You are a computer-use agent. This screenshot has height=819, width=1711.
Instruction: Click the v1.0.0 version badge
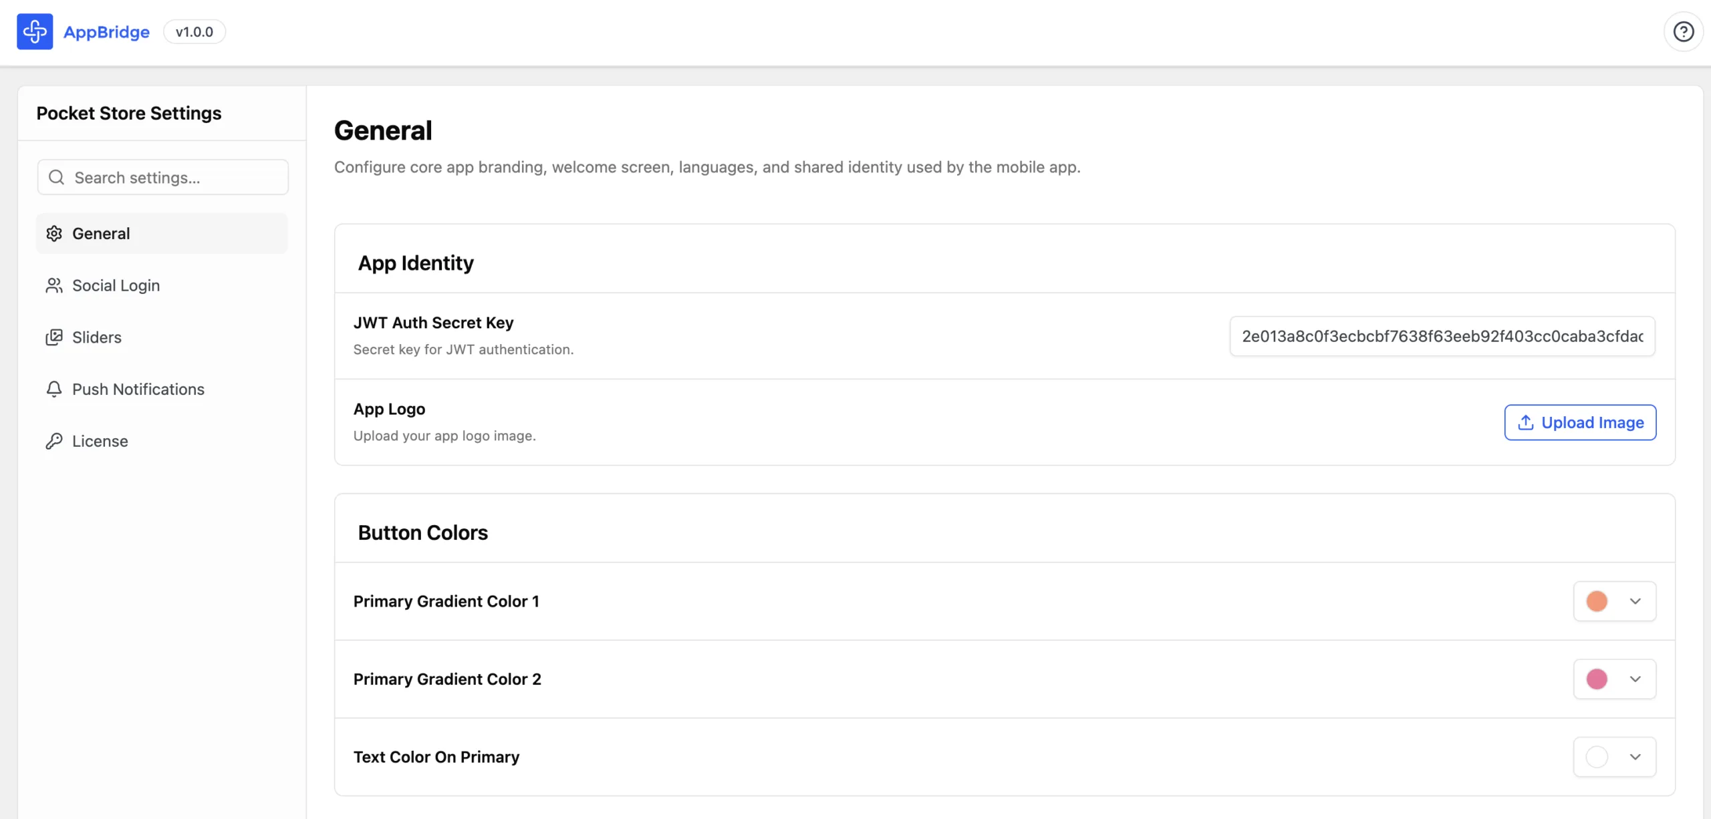tap(194, 31)
